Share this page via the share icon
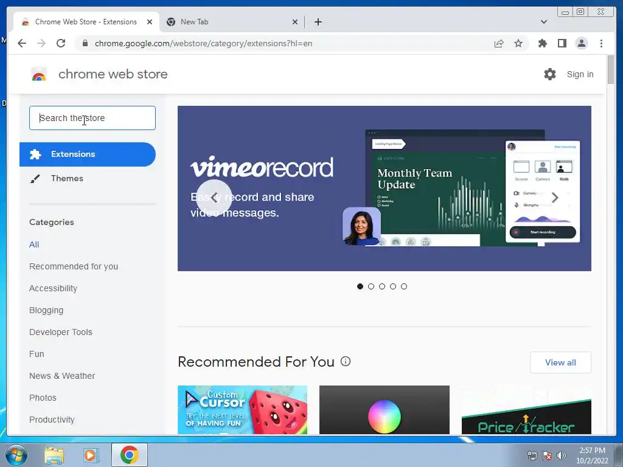623x467 pixels. 499,43
